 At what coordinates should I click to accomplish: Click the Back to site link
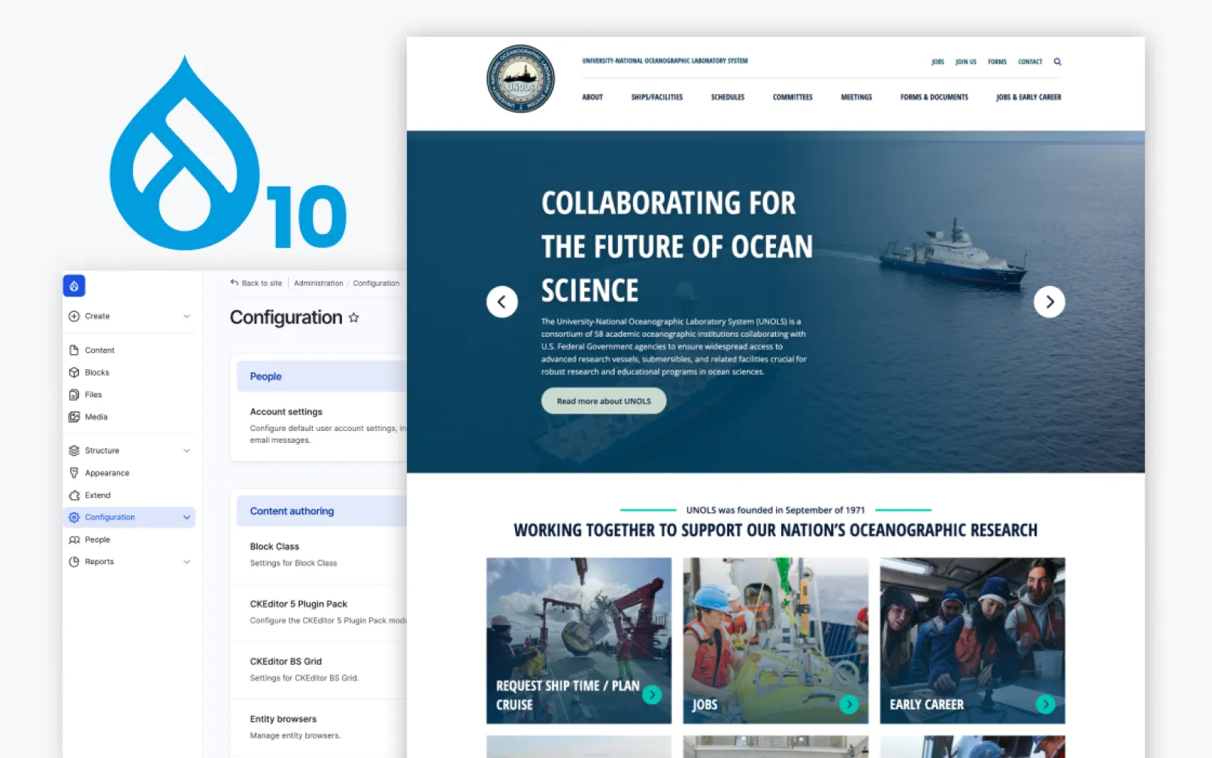pyautogui.click(x=256, y=283)
